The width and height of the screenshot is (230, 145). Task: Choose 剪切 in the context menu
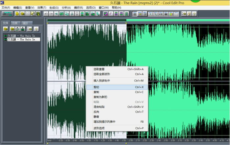pyautogui.click(x=117, y=87)
